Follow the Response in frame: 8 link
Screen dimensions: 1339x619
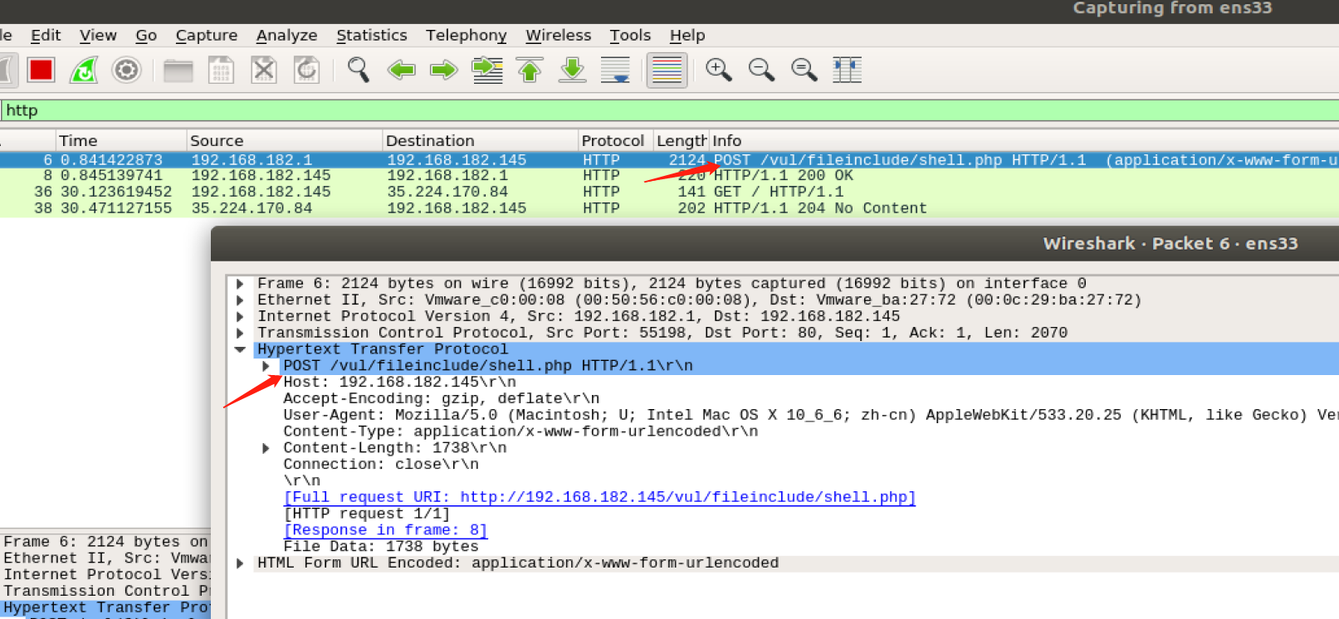(385, 530)
